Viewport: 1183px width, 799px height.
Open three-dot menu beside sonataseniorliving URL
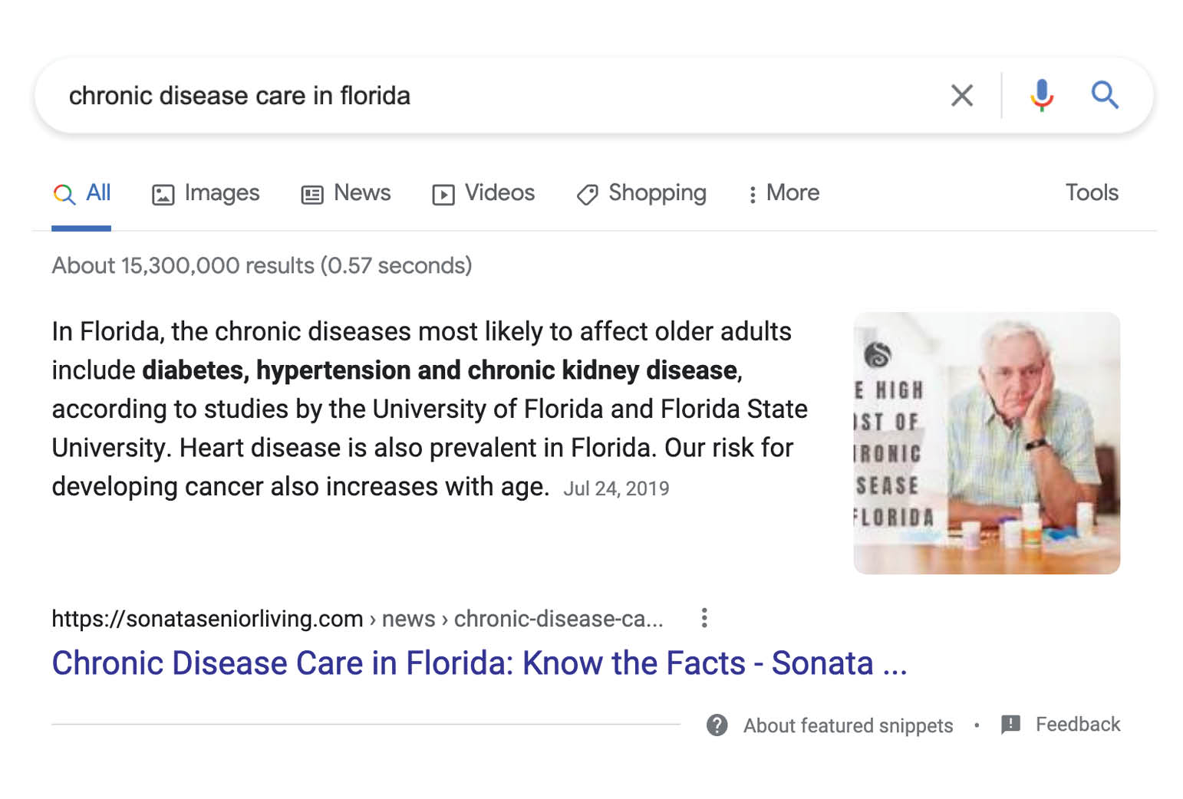coord(704,618)
